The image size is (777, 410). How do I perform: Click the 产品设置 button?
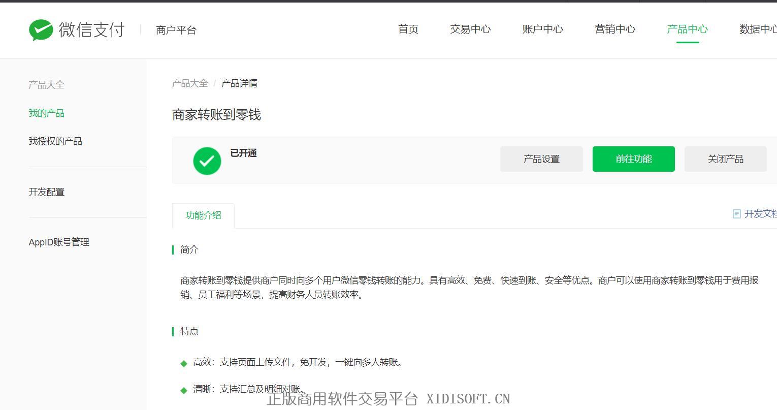click(541, 159)
